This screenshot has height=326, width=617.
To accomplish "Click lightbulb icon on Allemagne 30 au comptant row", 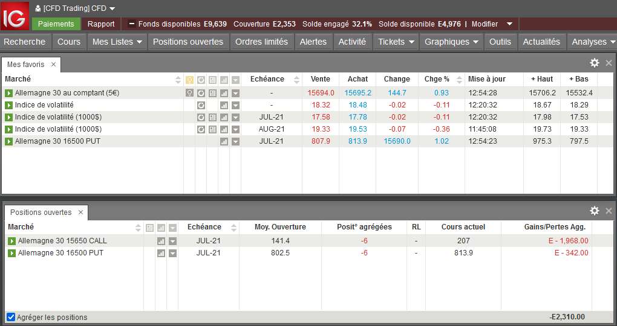I will click(190, 93).
